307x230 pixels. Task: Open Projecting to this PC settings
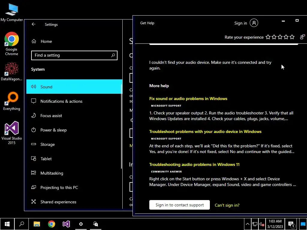[x=74, y=187]
